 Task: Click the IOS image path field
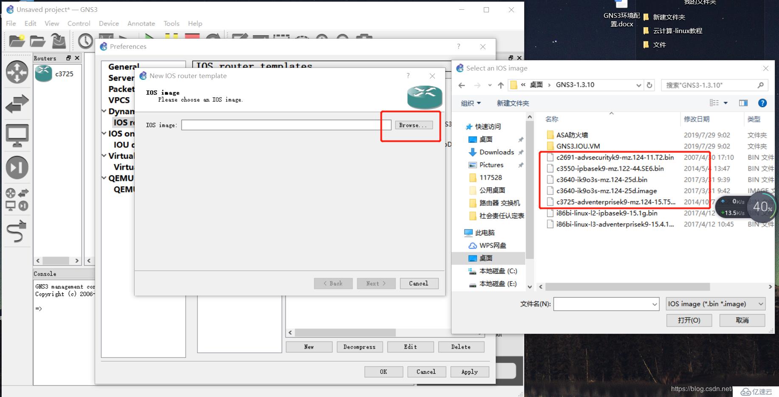pos(286,125)
